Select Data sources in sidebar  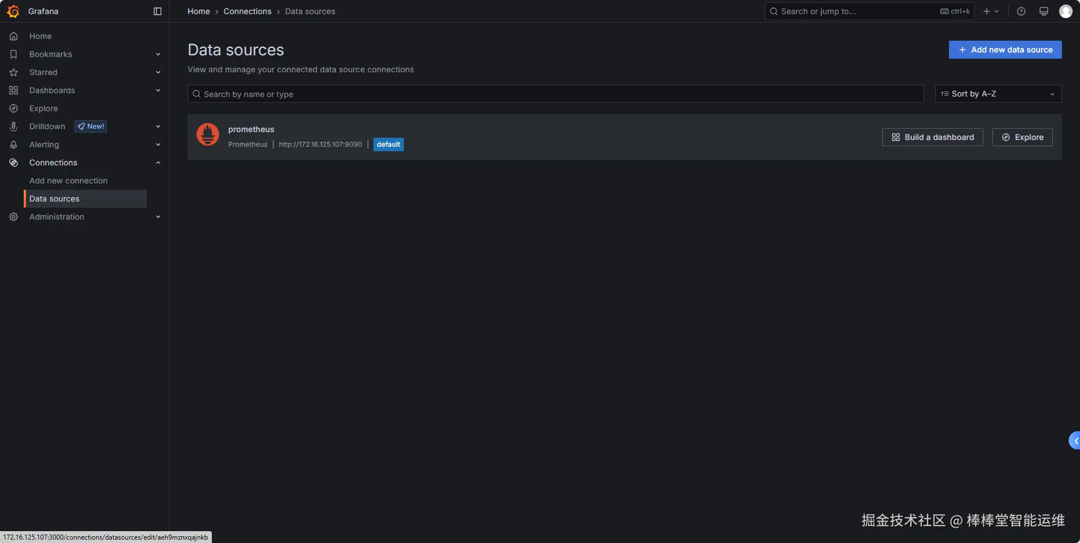pos(85,199)
